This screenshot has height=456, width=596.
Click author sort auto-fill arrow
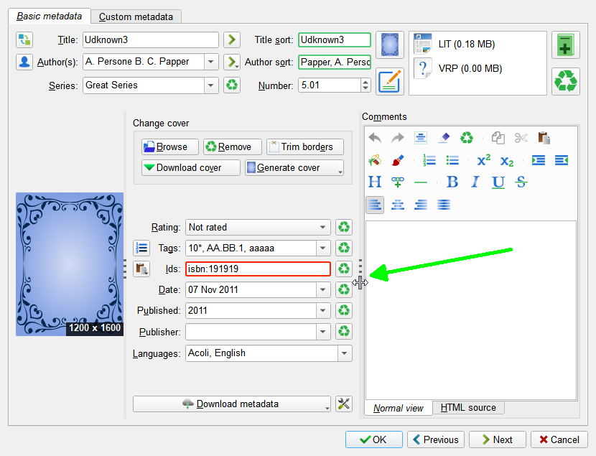232,62
